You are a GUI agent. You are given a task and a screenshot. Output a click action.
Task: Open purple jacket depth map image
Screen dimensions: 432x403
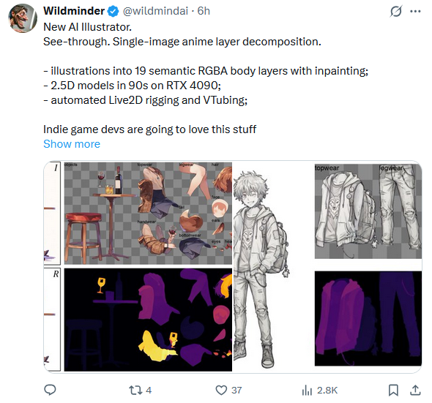tap(368, 318)
